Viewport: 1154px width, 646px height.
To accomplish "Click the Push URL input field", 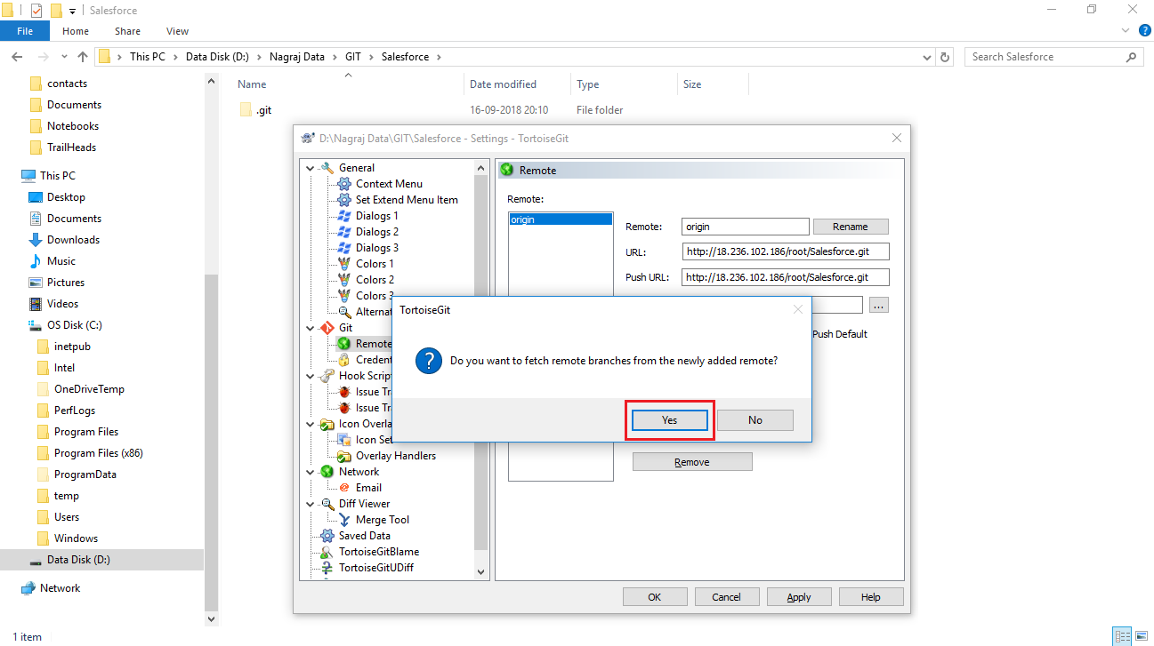I will pos(786,277).
